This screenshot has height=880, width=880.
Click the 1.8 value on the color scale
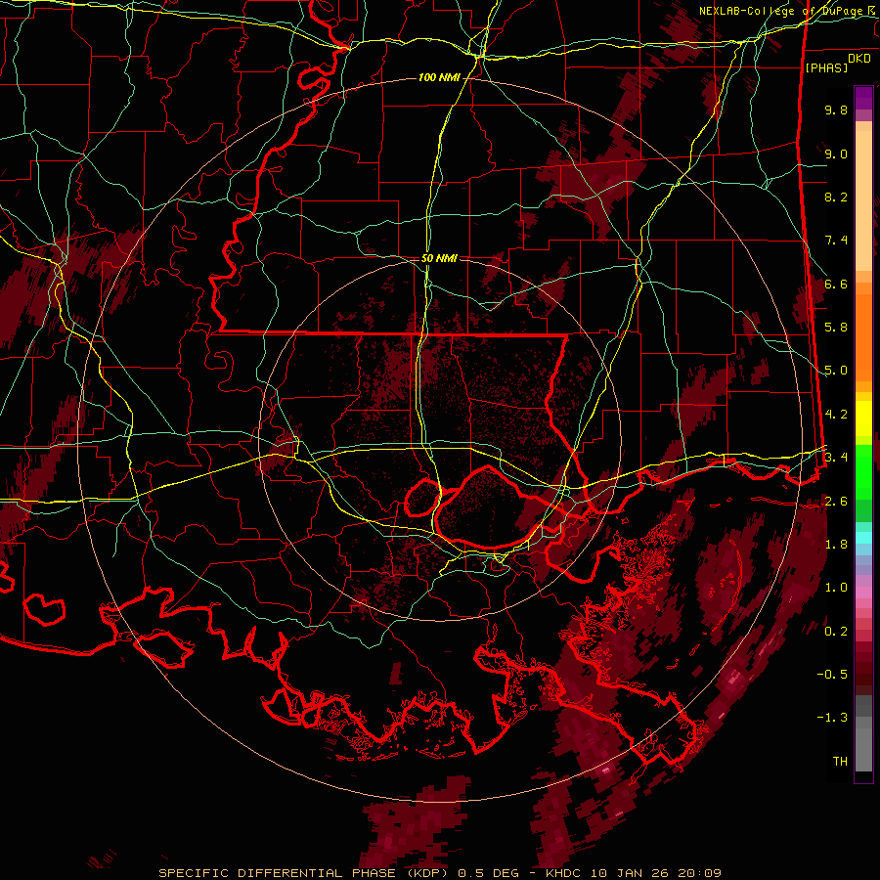click(836, 545)
